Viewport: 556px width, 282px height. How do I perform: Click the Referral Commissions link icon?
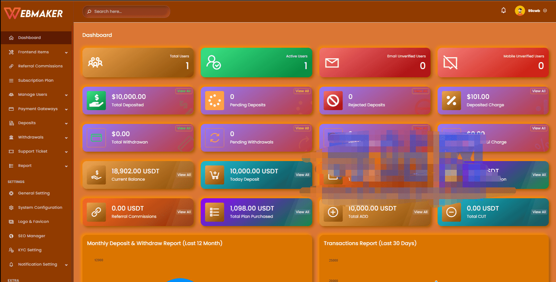pos(96,212)
